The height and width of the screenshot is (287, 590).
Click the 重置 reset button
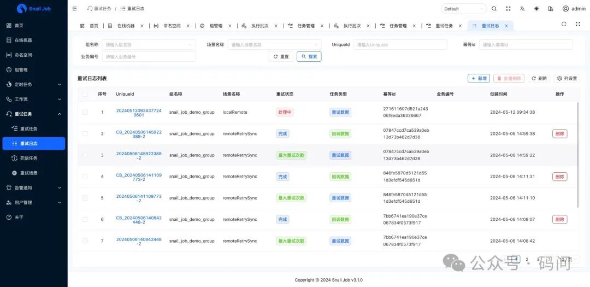coord(281,56)
